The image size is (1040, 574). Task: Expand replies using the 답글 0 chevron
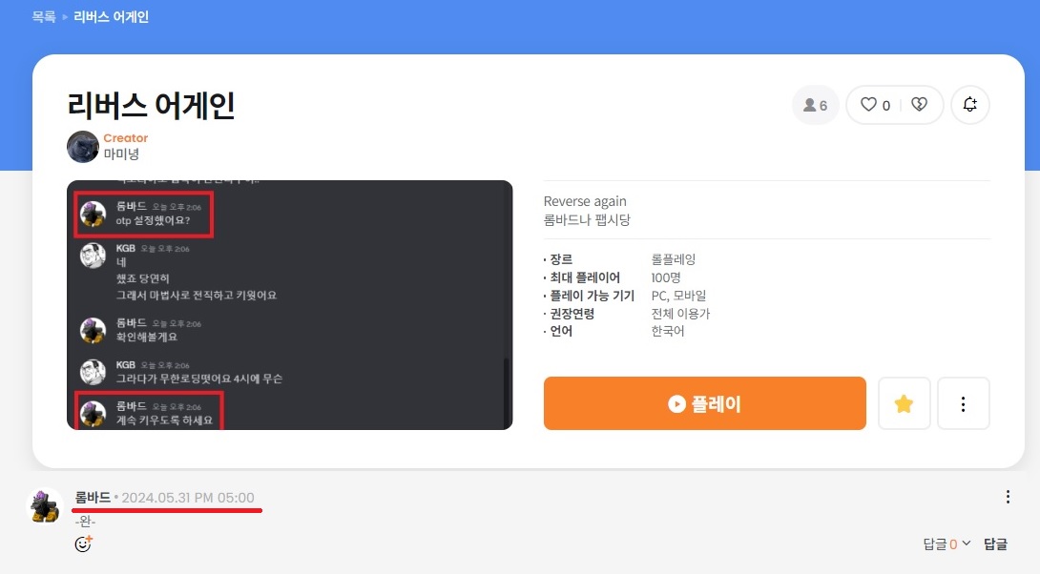point(946,543)
